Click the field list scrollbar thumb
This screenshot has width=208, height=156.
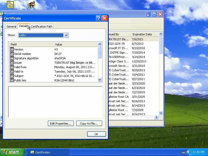click(x=100, y=52)
